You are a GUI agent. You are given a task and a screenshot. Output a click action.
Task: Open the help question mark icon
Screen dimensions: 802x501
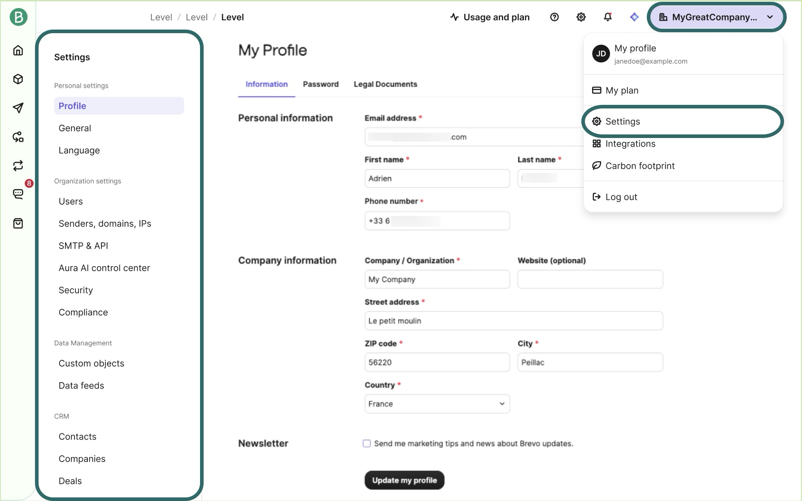tap(554, 17)
